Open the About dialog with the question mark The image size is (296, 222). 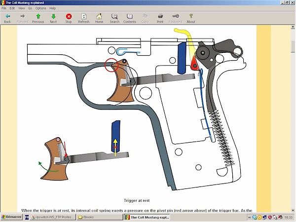(x=191, y=19)
